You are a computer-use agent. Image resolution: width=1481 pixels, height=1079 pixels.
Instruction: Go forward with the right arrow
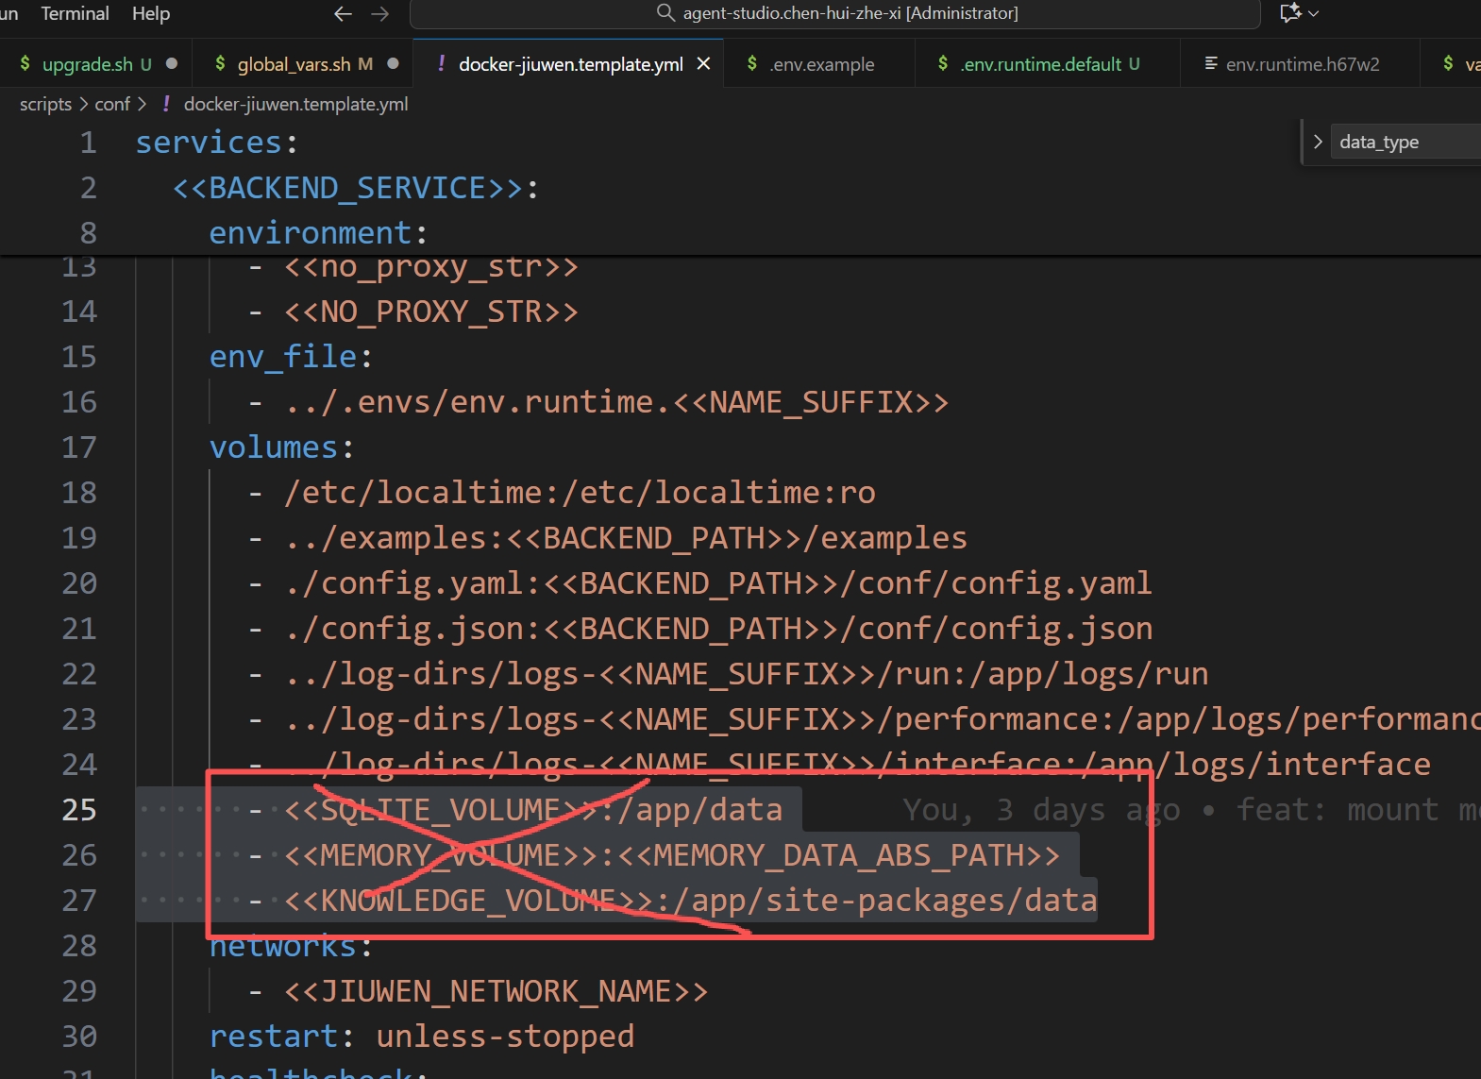379,13
